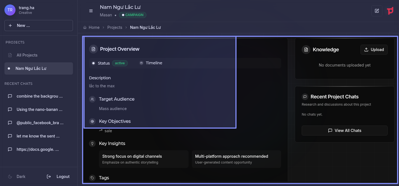
Task: Click the Key Insights lightbulb icon
Action: 92,144
